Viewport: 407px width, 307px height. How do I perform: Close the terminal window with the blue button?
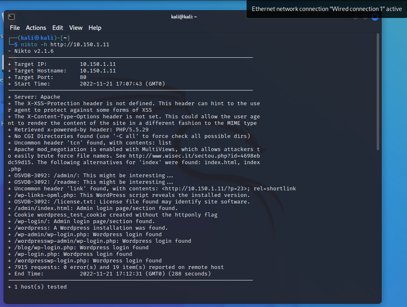pyautogui.click(x=375, y=17)
